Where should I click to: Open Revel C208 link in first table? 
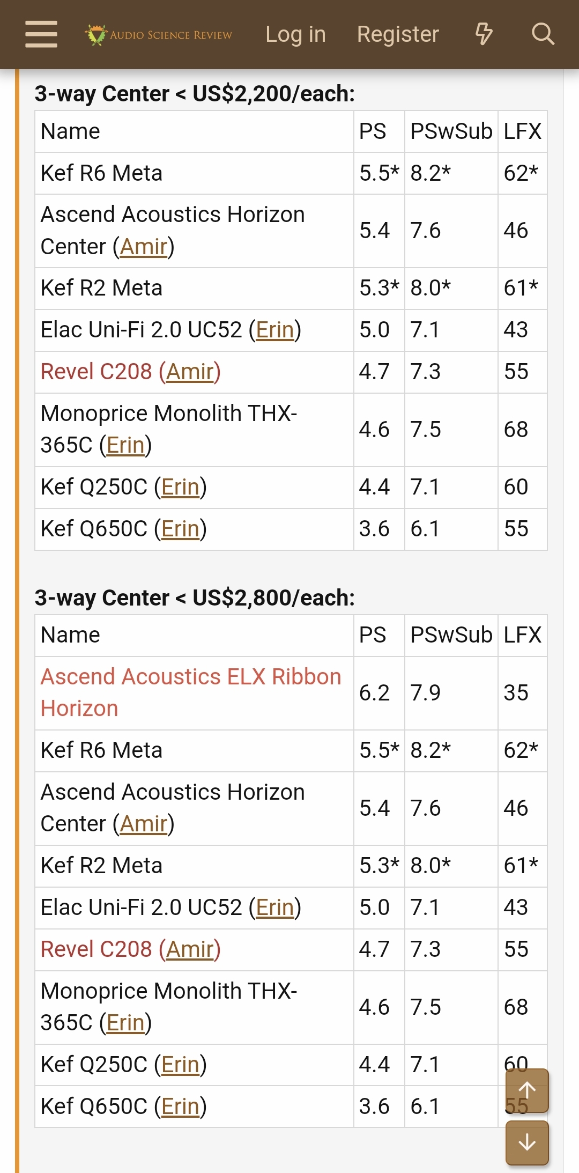tap(131, 372)
